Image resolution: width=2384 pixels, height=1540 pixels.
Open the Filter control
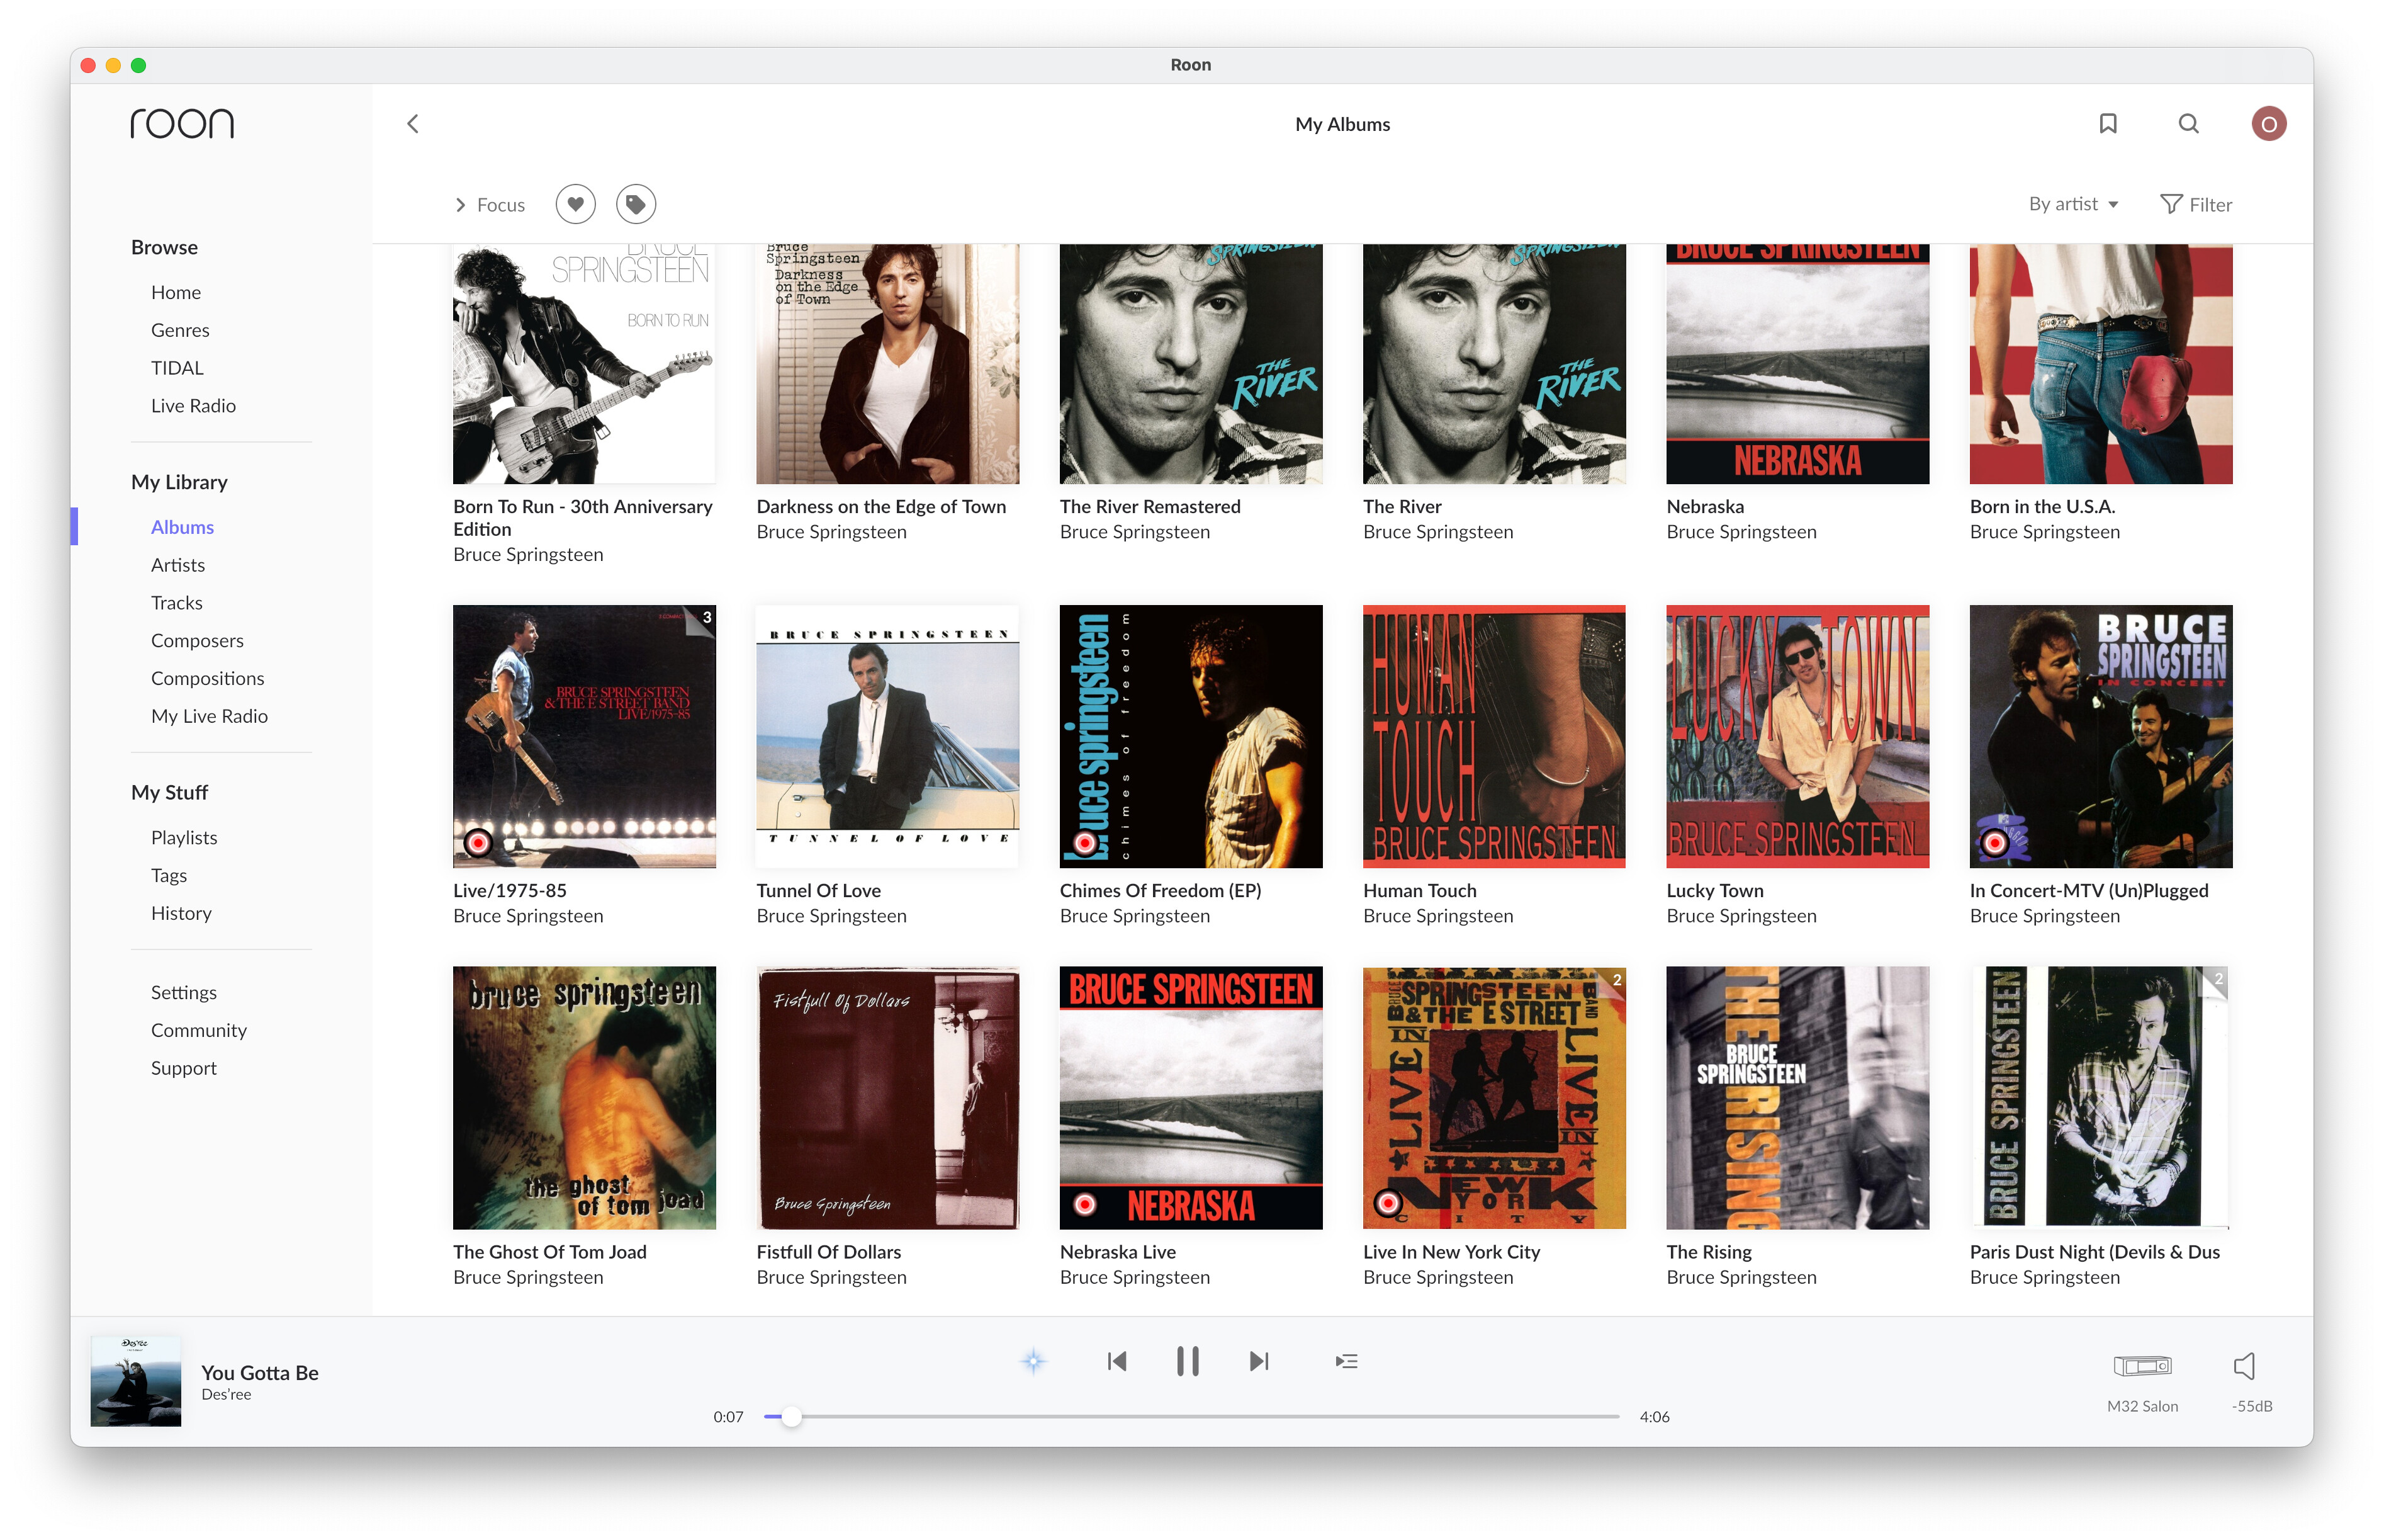coord(2196,204)
